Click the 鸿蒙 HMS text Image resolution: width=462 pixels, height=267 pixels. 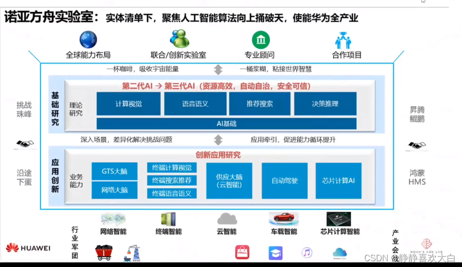417,178
